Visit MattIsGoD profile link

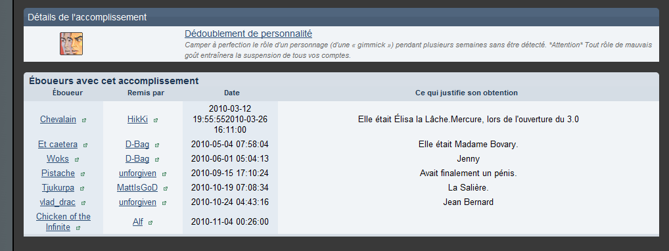137,187
